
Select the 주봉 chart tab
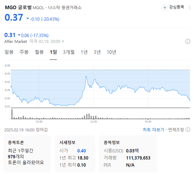tap(24, 52)
